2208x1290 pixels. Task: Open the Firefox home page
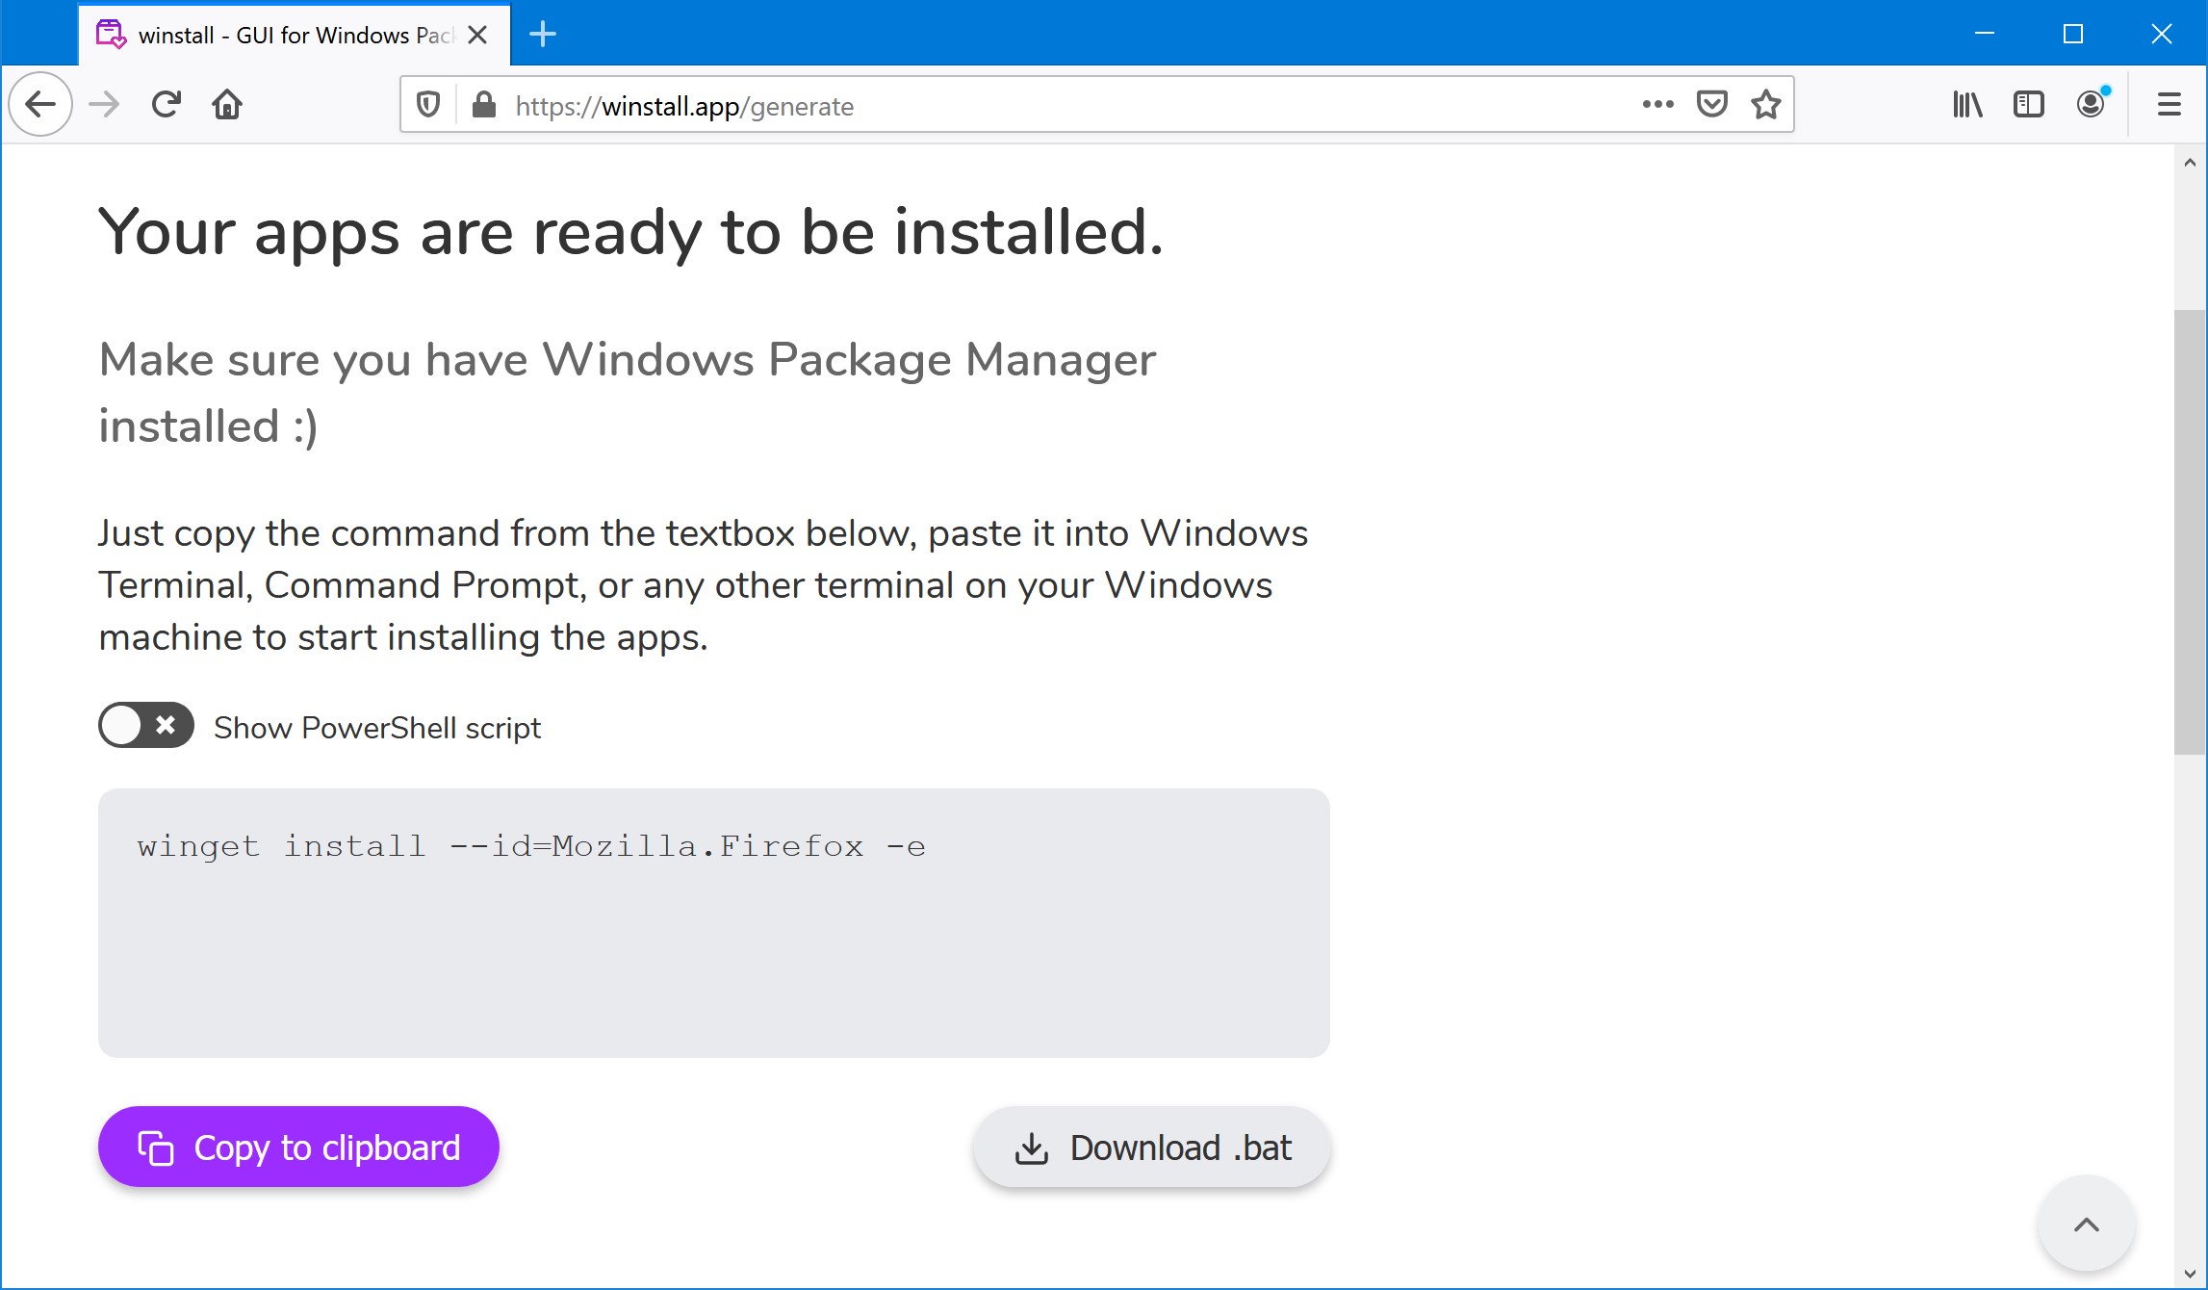227,104
